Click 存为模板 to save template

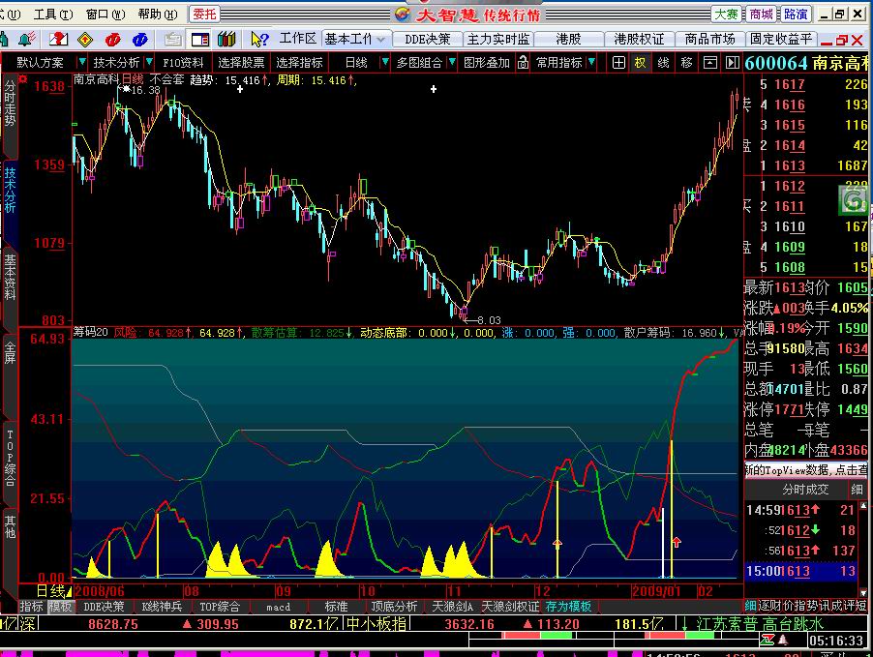pyautogui.click(x=568, y=606)
